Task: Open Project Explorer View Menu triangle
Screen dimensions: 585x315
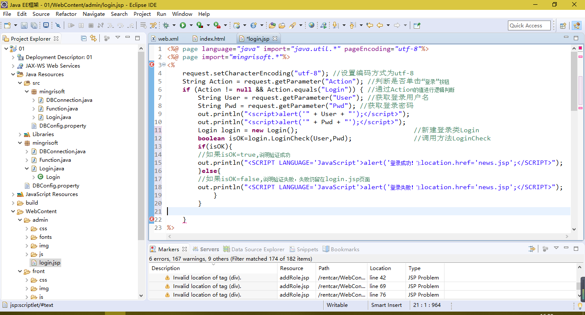Action: click(118, 38)
